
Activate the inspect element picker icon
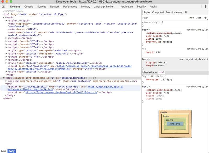(3, 7)
